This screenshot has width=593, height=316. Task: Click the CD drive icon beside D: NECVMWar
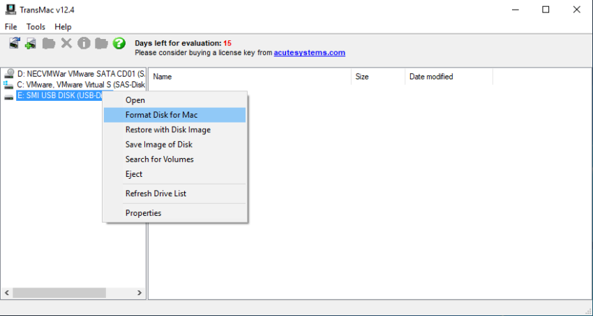coord(9,74)
